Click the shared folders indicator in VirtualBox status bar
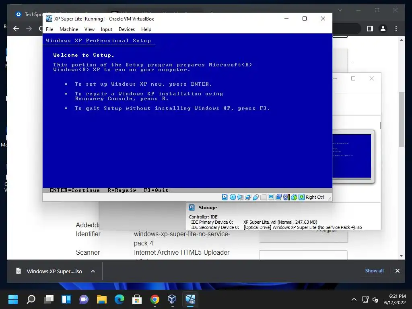Image resolution: width=412 pixels, height=309 pixels. 263,197
